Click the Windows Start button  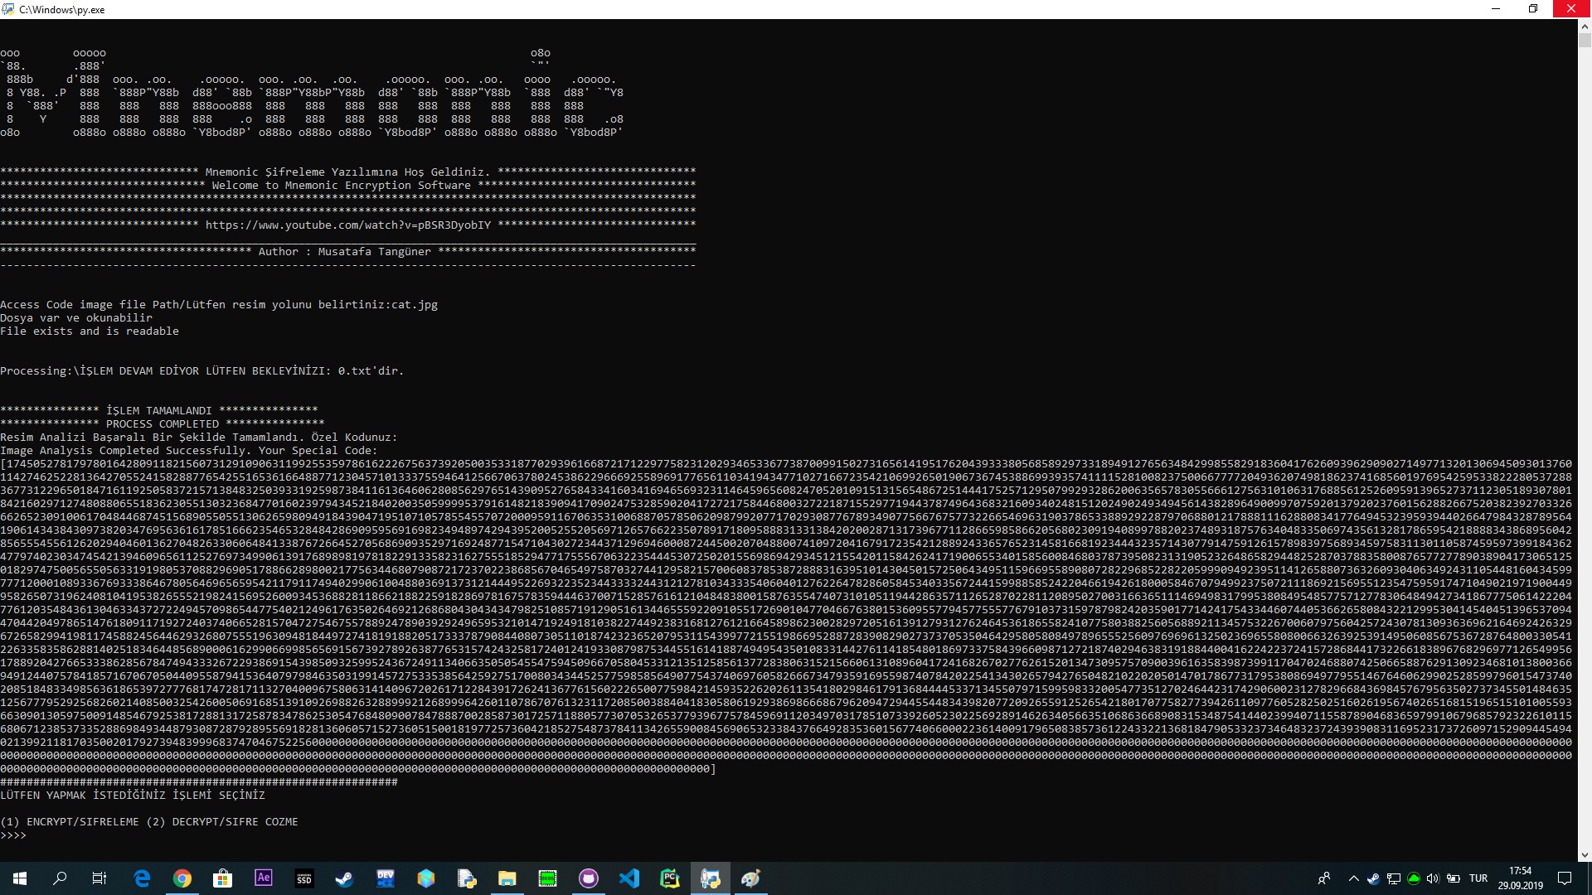pyautogui.click(x=20, y=878)
